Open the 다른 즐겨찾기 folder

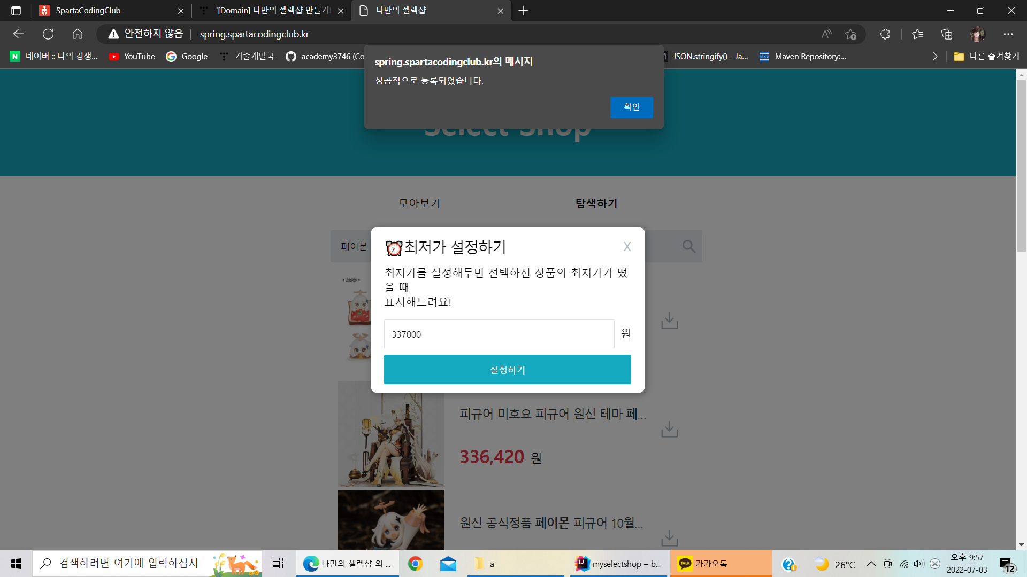pyautogui.click(x=986, y=57)
